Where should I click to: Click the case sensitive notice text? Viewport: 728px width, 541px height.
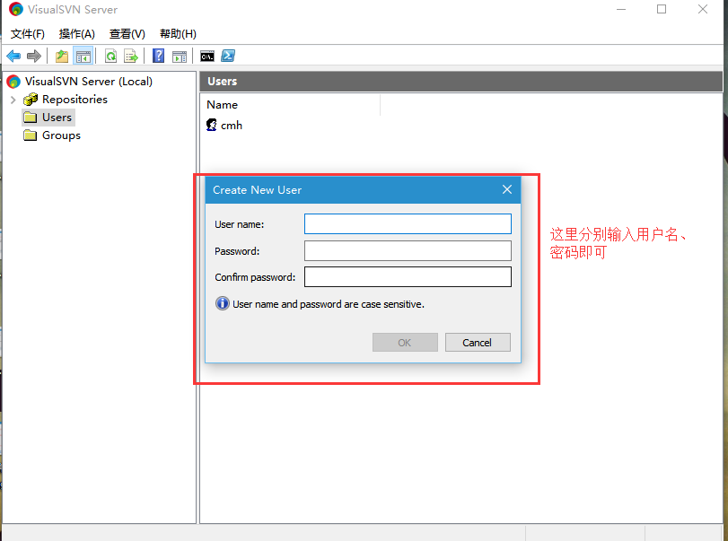click(329, 304)
